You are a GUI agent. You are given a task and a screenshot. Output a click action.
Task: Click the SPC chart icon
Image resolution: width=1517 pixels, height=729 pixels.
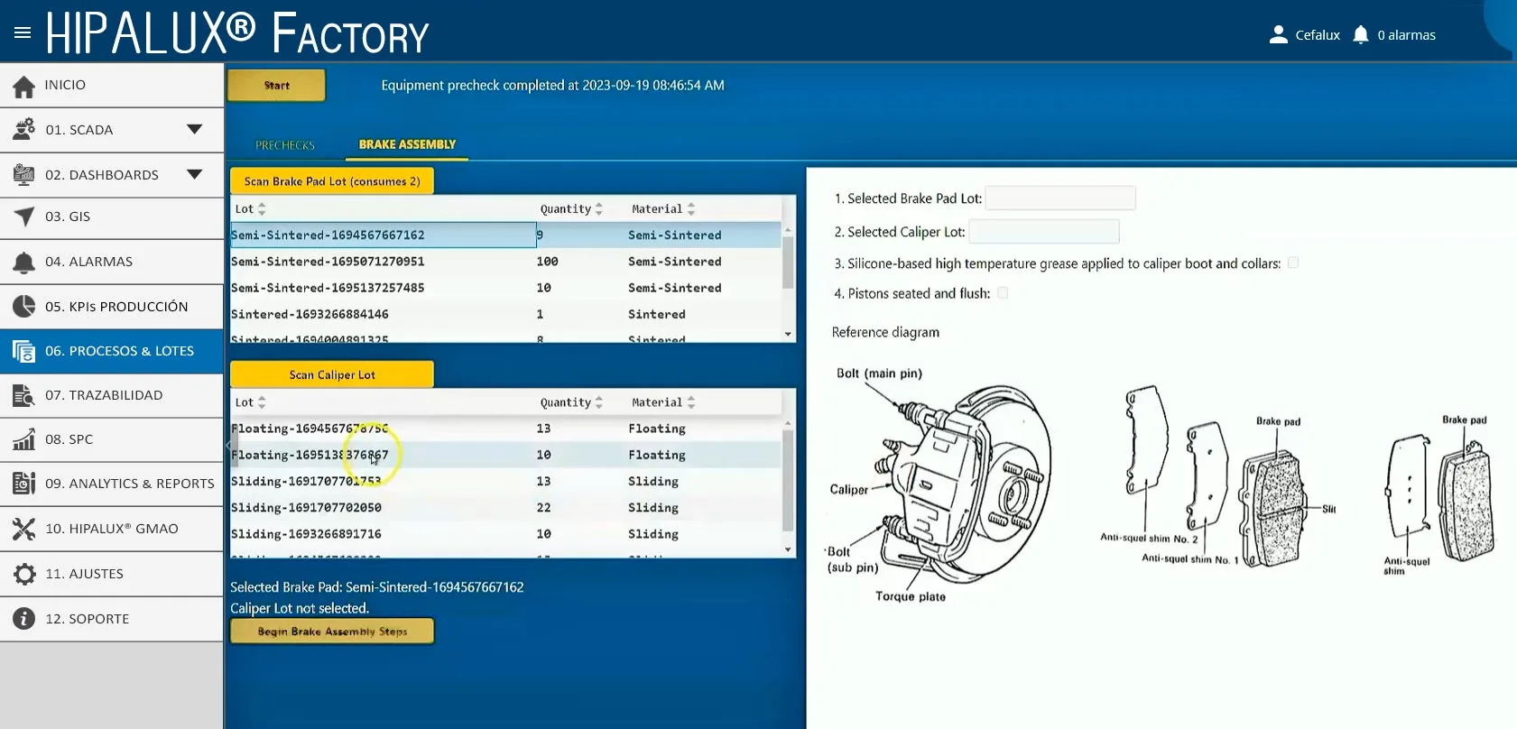pyautogui.click(x=24, y=439)
